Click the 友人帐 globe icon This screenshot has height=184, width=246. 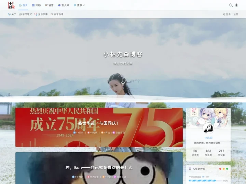[x=59, y=5]
